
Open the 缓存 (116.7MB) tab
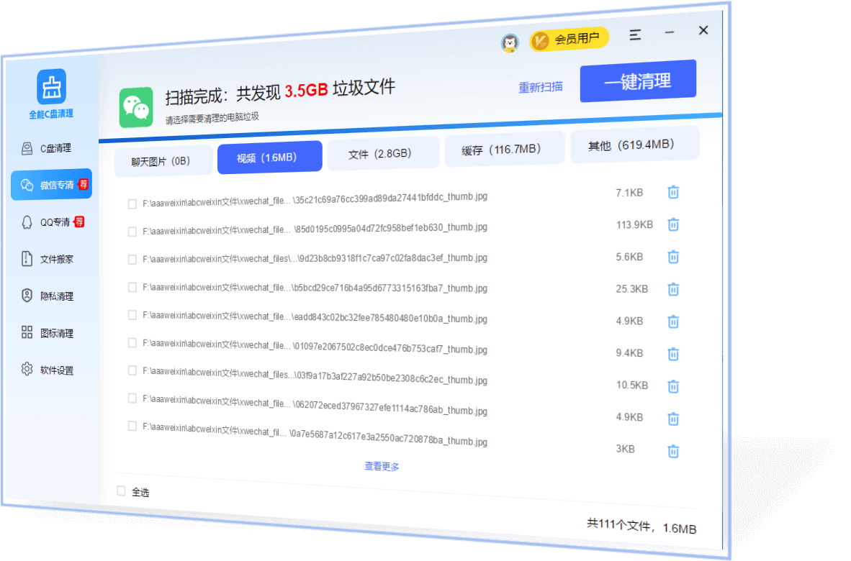pos(502,150)
